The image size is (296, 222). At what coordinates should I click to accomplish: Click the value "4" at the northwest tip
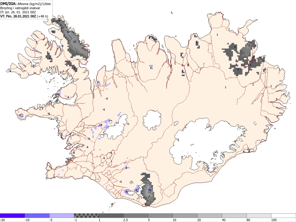click(x=59, y=21)
